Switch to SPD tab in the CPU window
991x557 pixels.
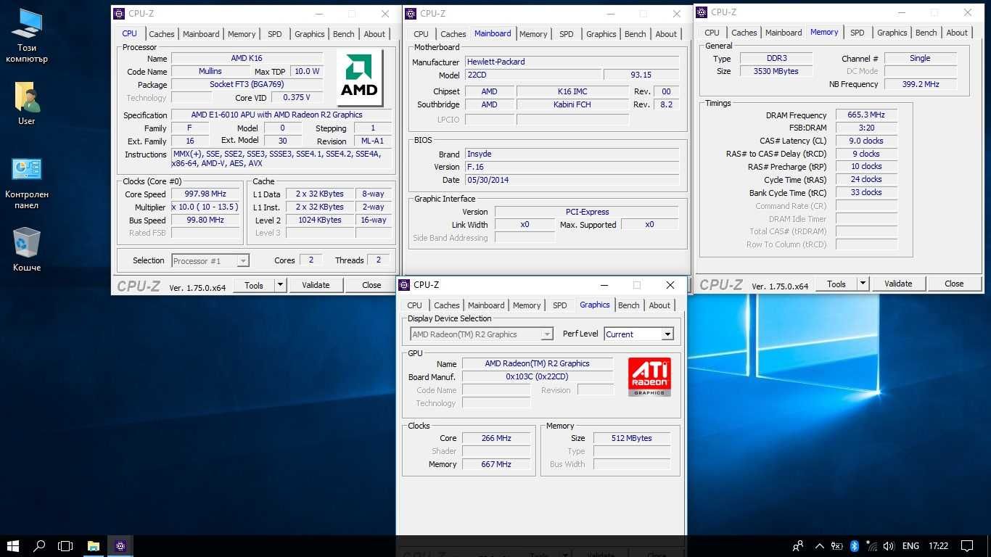click(x=275, y=34)
